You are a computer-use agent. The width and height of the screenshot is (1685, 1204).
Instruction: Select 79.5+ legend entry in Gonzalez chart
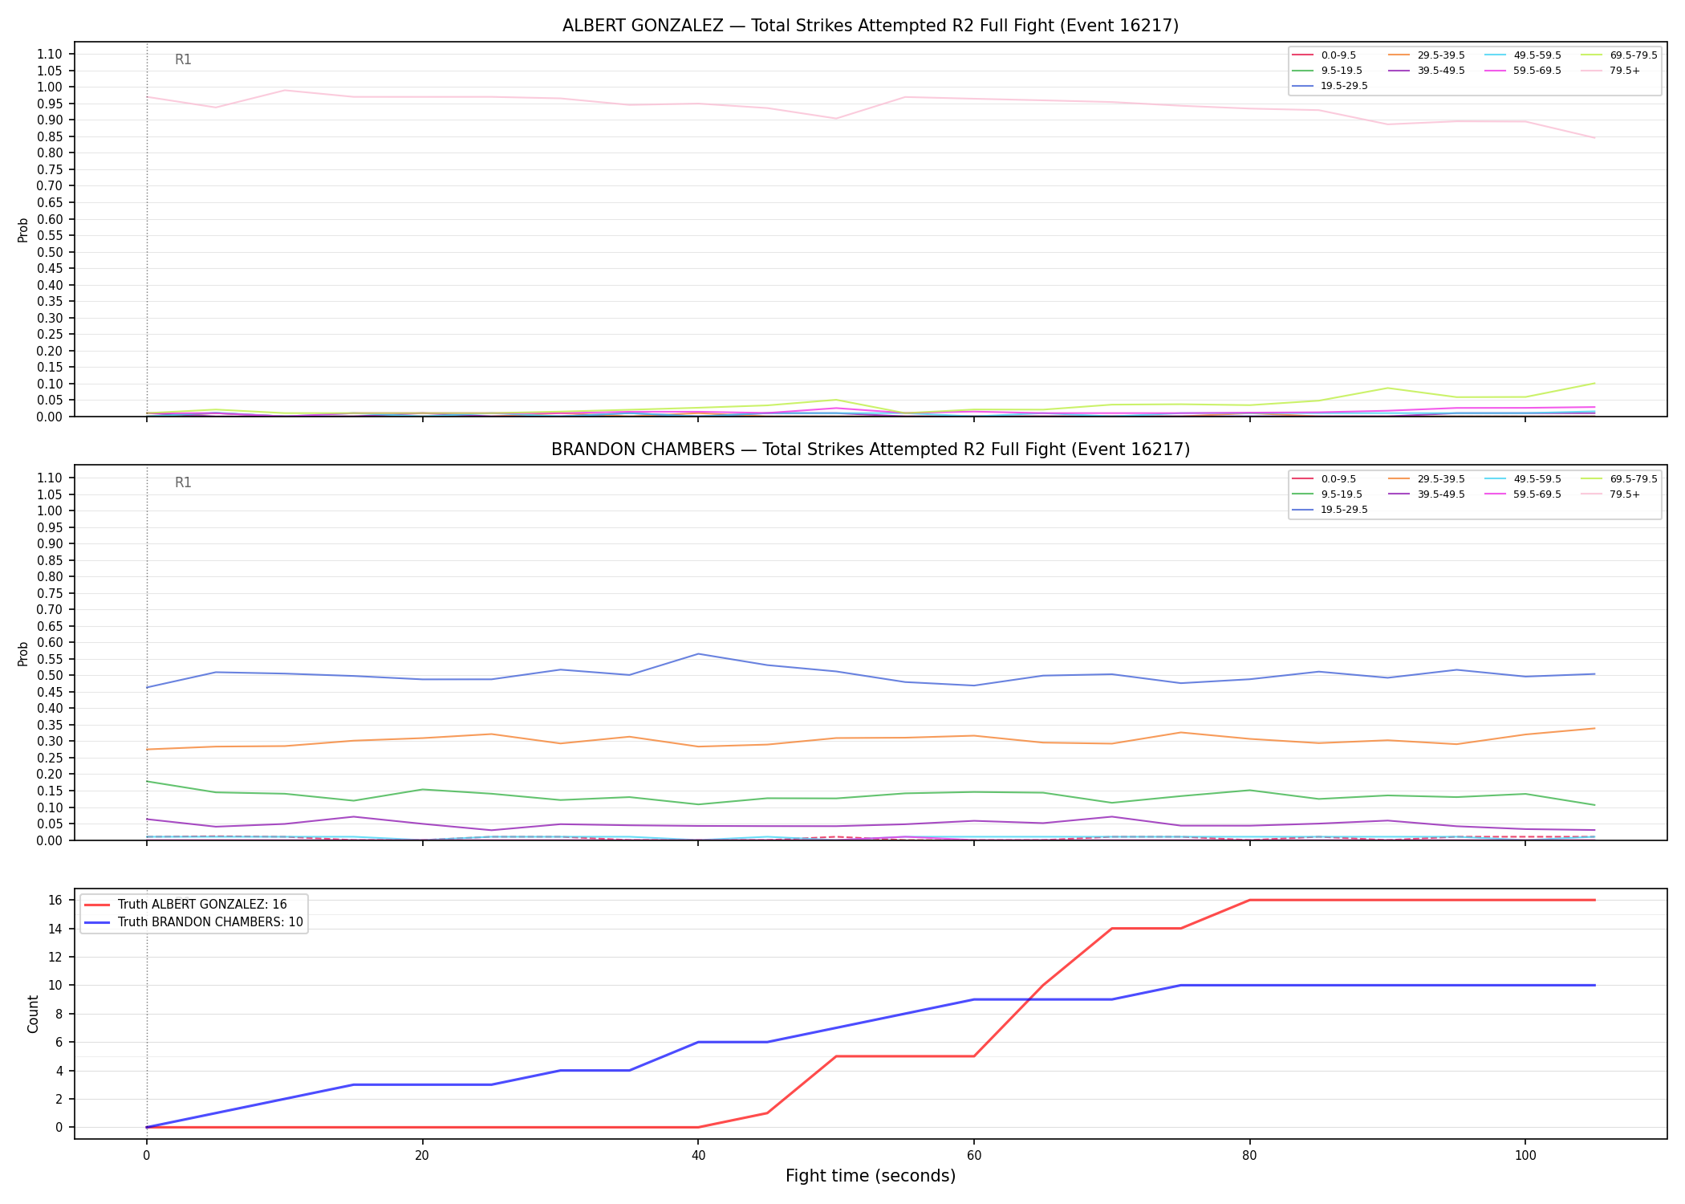coord(1610,71)
